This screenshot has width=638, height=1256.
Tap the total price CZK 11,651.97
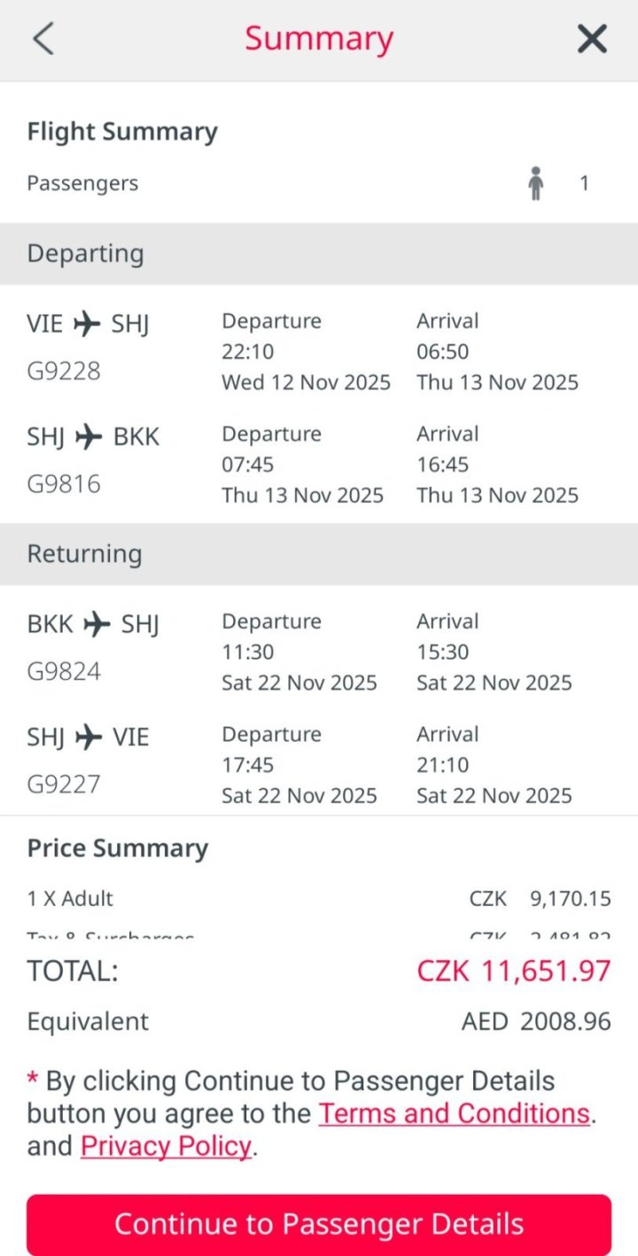[513, 971]
